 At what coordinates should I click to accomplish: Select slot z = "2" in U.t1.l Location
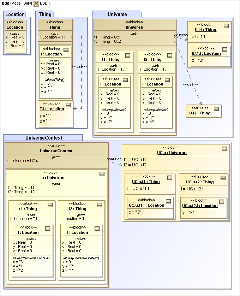pyautogui.click(x=198, y=60)
